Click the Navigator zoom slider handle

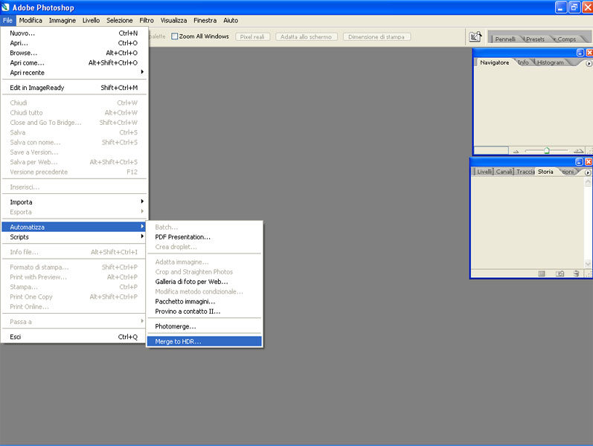point(547,151)
